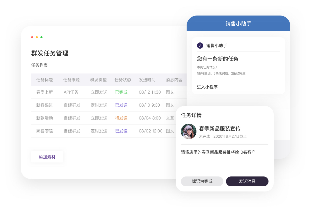Click the user profile photo in task details
Image resolution: width=311 pixels, height=207 pixels.
pos(189,131)
